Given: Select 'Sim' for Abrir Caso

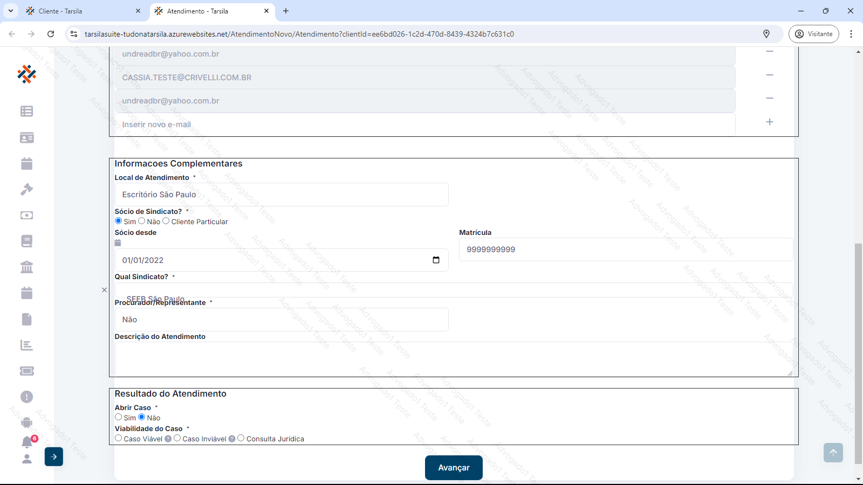Looking at the screenshot, I should (119, 417).
